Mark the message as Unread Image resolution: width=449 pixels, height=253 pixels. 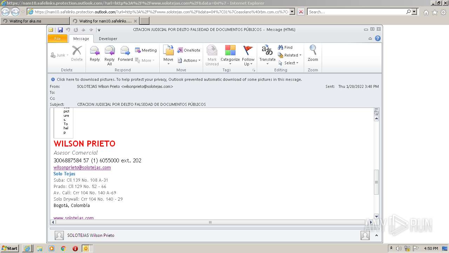click(x=212, y=56)
